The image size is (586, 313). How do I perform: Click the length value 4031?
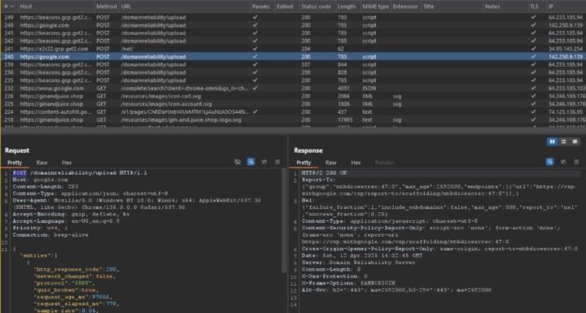343,89
